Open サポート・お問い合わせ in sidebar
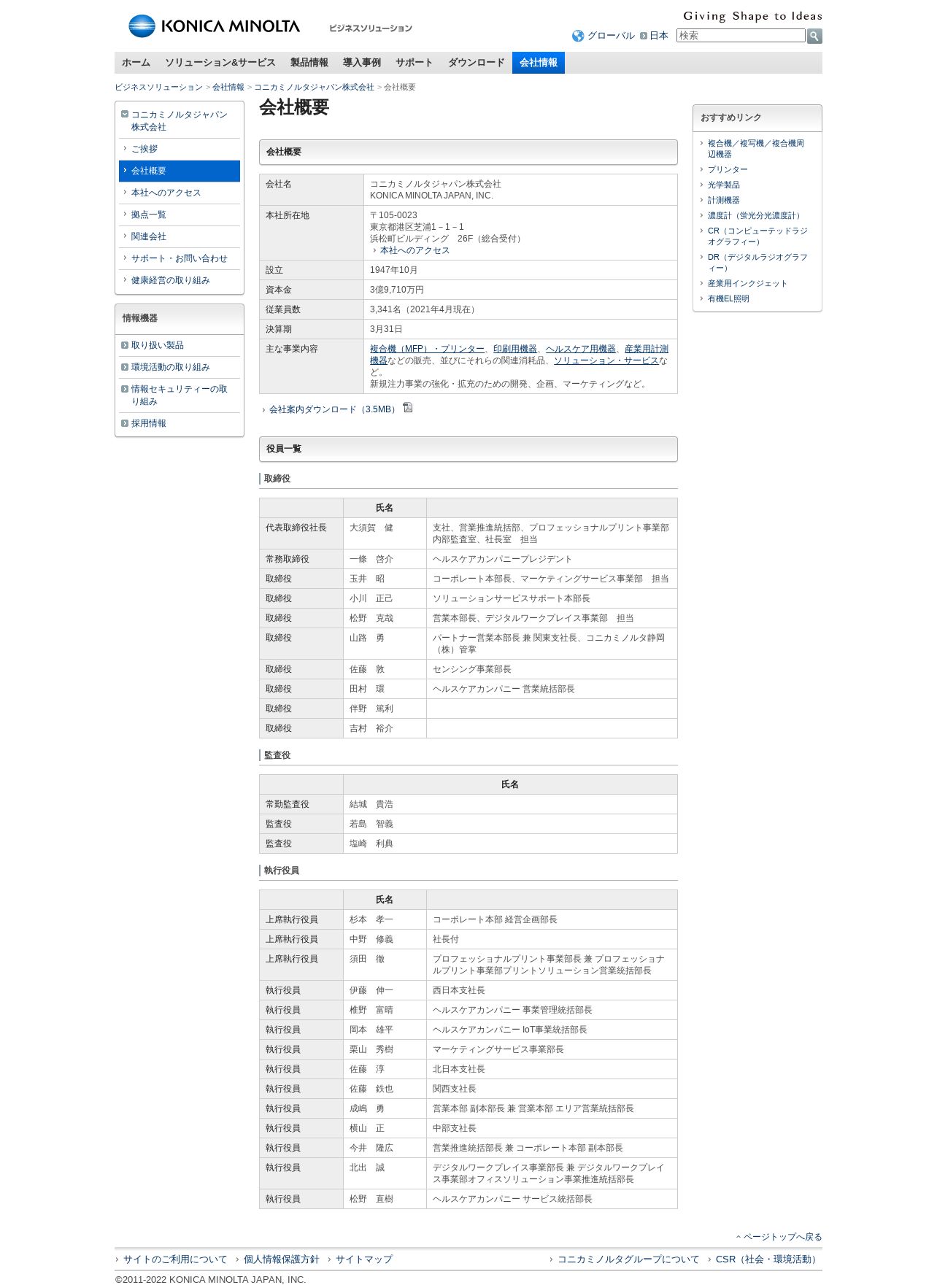The image size is (937, 1285). 179,258
